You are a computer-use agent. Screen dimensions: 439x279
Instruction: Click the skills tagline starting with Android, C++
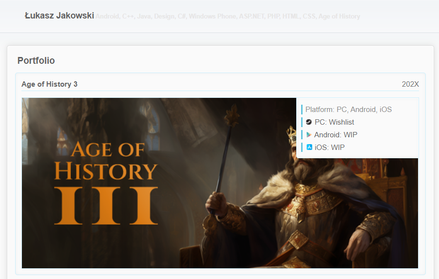click(x=228, y=16)
